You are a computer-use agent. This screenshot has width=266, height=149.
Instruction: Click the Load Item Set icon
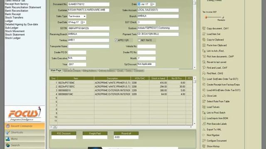204,34
